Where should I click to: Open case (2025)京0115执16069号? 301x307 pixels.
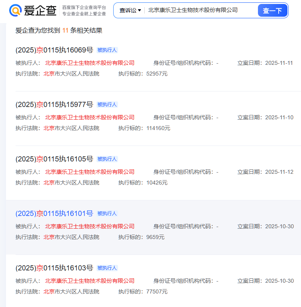[x=54, y=50]
